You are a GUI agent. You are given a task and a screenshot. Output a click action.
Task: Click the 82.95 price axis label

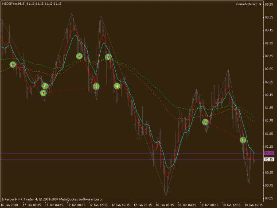[269, 43]
